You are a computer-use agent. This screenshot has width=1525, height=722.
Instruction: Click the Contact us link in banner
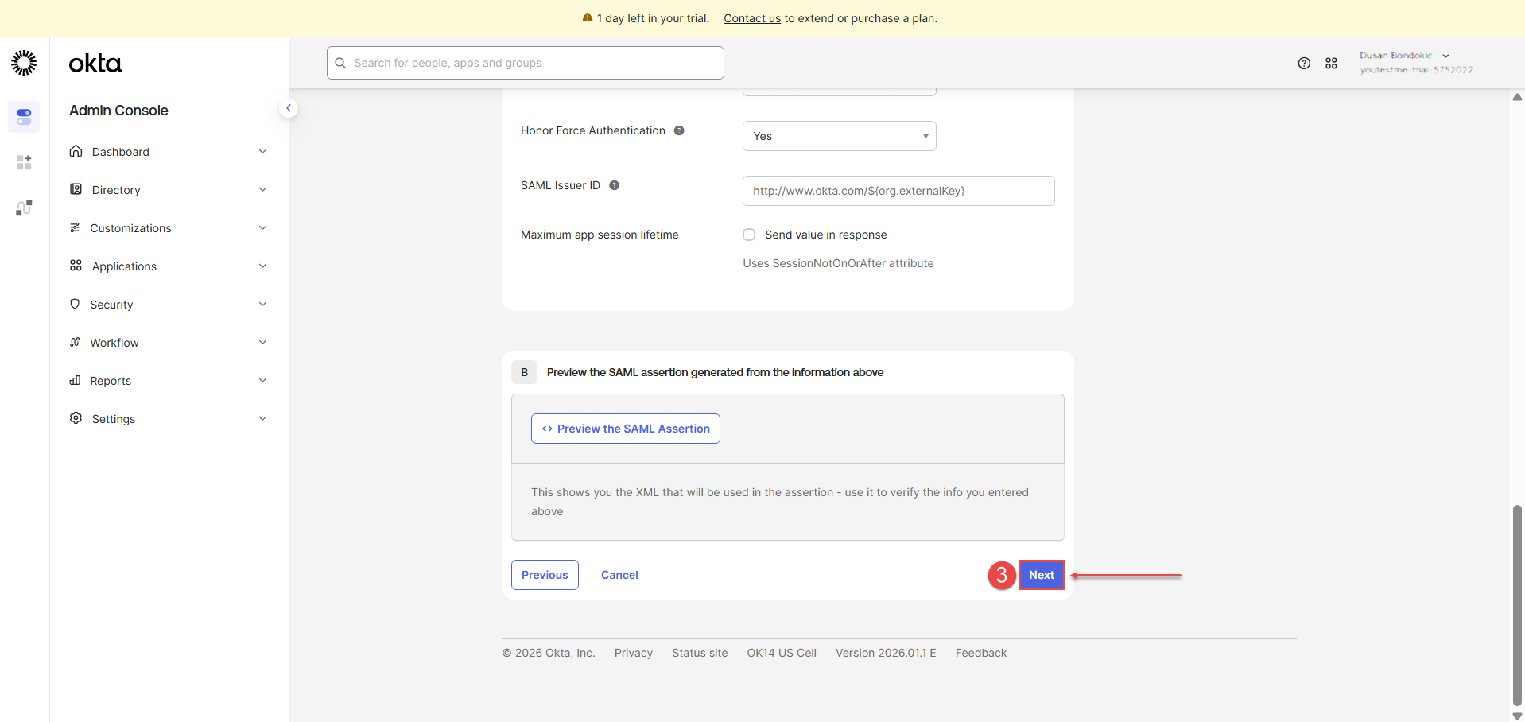[x=751, y=18]
